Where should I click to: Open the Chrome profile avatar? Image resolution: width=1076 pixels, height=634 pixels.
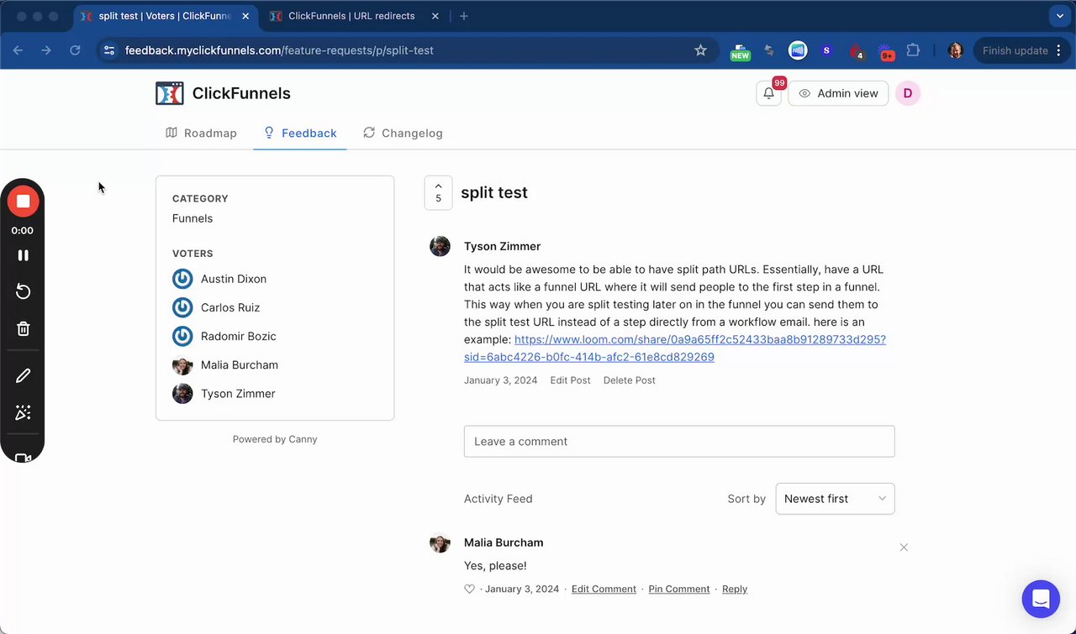coord(955,50)
